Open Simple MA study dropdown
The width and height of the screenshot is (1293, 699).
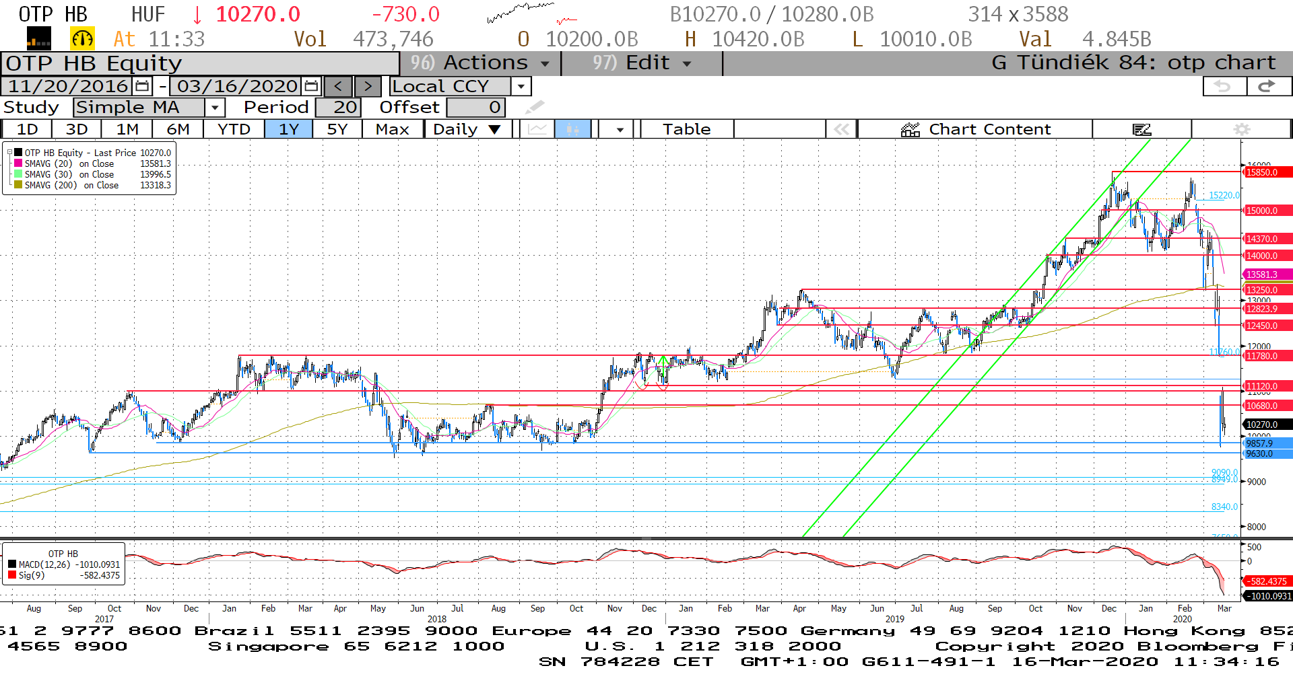[215, 107]
